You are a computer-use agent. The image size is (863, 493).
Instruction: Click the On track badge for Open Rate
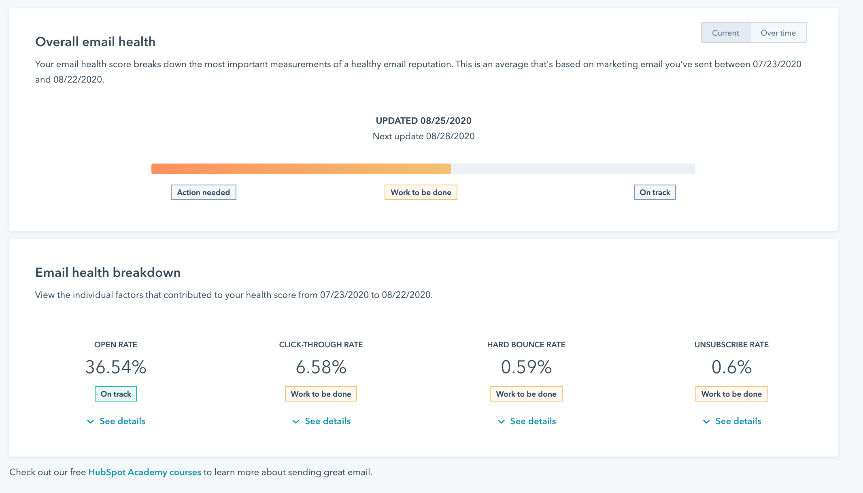pos(116,394)
